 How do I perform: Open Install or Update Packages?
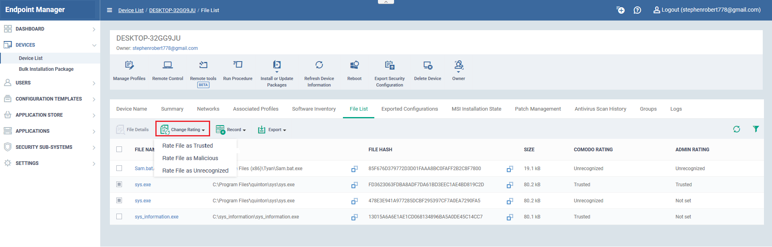click(x=277, y=65)
